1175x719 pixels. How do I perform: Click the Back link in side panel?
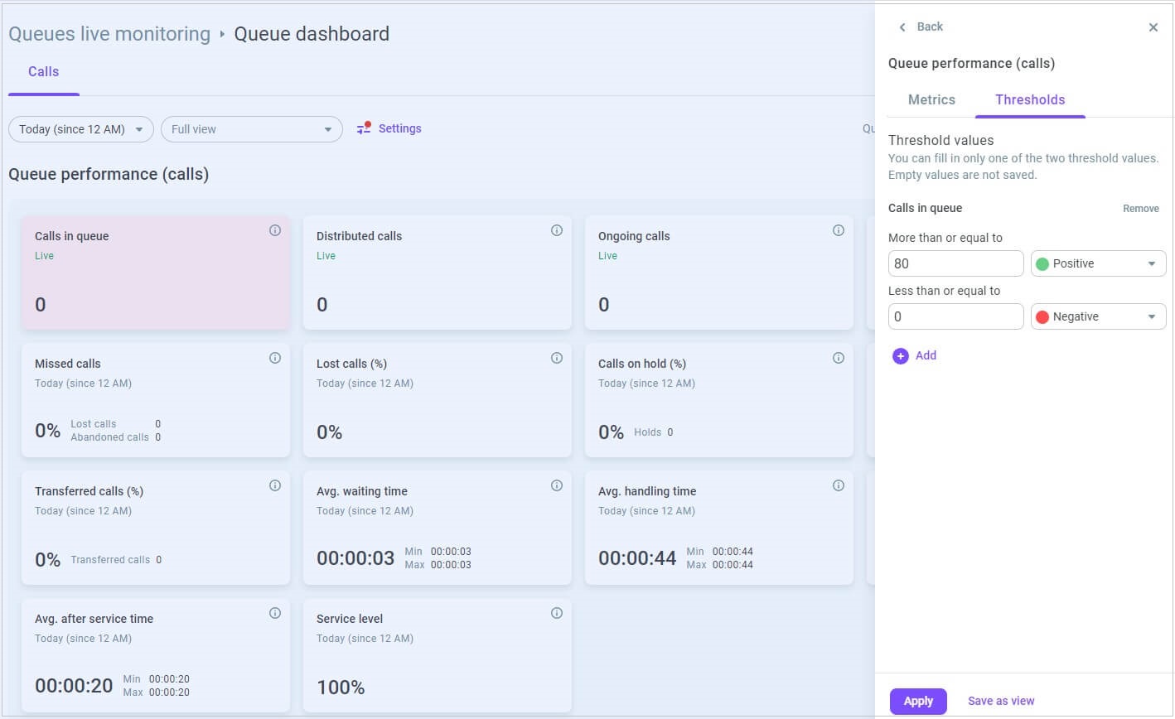[930, 27]
